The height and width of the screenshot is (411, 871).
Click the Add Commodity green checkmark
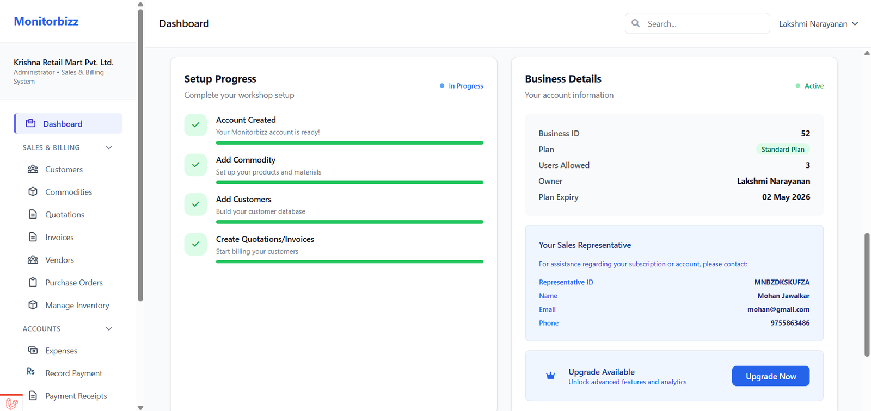[195, 165]
